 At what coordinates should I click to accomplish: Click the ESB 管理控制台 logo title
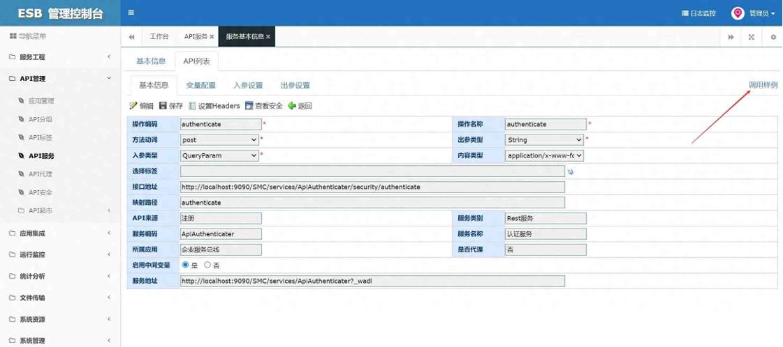[61, 13]
